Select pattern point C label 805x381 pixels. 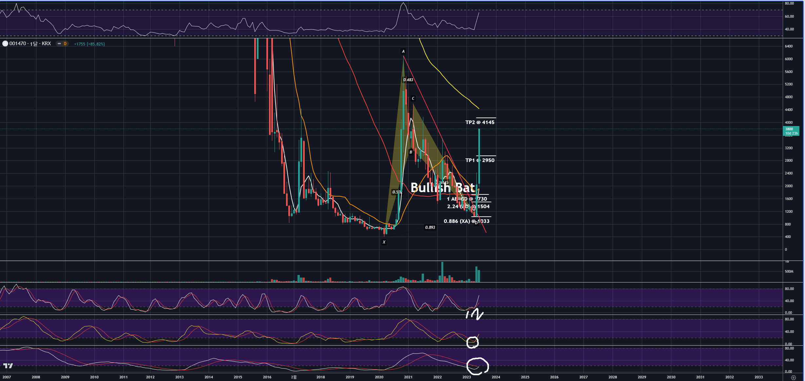pyautogui.click(x=413, y=99)
